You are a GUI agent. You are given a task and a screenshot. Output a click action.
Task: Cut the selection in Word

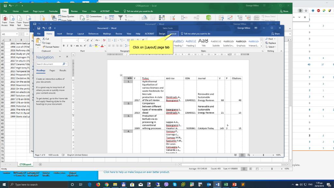46,39
